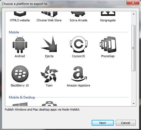
Task: Click the 'BlackBerry 10' label
Action: pyautogui.click(x=20, y=85)
